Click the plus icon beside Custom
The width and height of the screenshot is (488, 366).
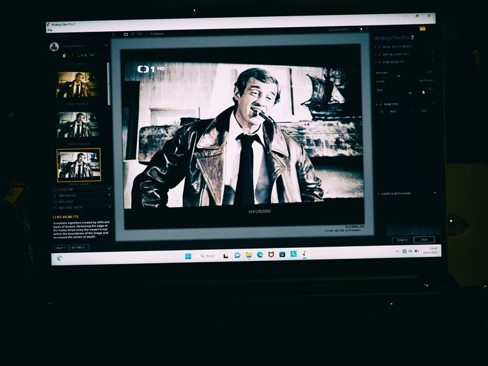pos(109,189)
